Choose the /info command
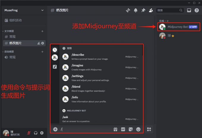Image resolution: width=202 pixels, height=138 pixels. click(101, 99)
